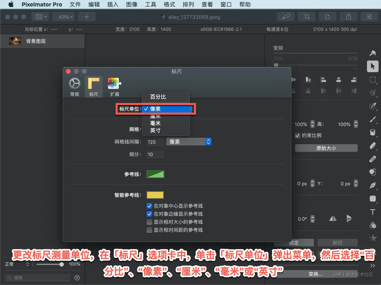Select the Arrange arrow tool
Screen dimensions: 381x285
tap(373, 66)
